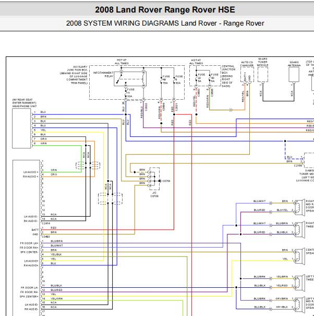
Task: Click the 'C2022' connector label
Action: point(147,107)
